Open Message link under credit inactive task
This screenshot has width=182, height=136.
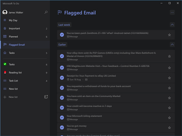pyautogui.click(x=72, y=110)
